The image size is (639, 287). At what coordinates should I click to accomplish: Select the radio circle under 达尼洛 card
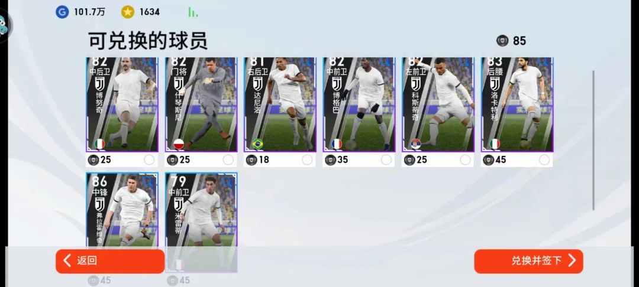click(307, 160)
